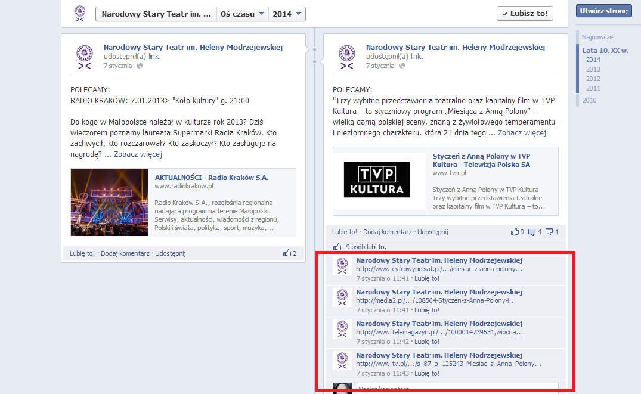This screenshot has width=641, height=394.
Task: Open 'AKTUALNOŚCI - Radio Kraków S.A.' link
Action: tap(211, 178)
